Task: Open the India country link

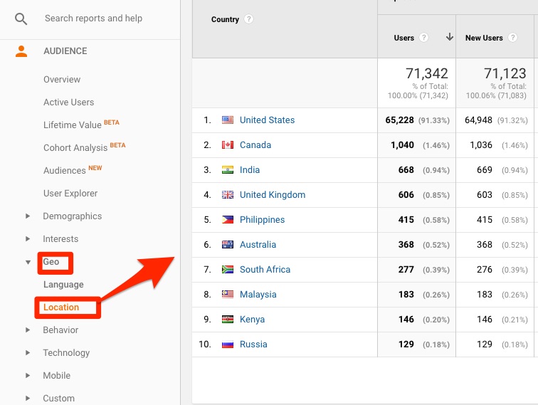Action: [250, 170]
